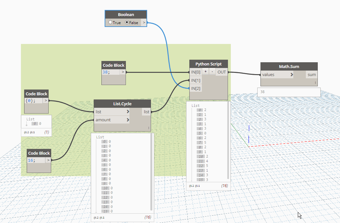Click output port of the {0} Code Block

click(x=46, y=100)
